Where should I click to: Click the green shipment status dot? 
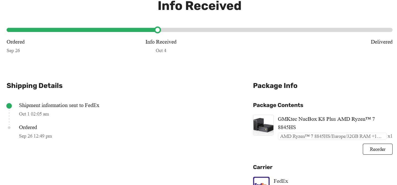(x=9, y=106)
